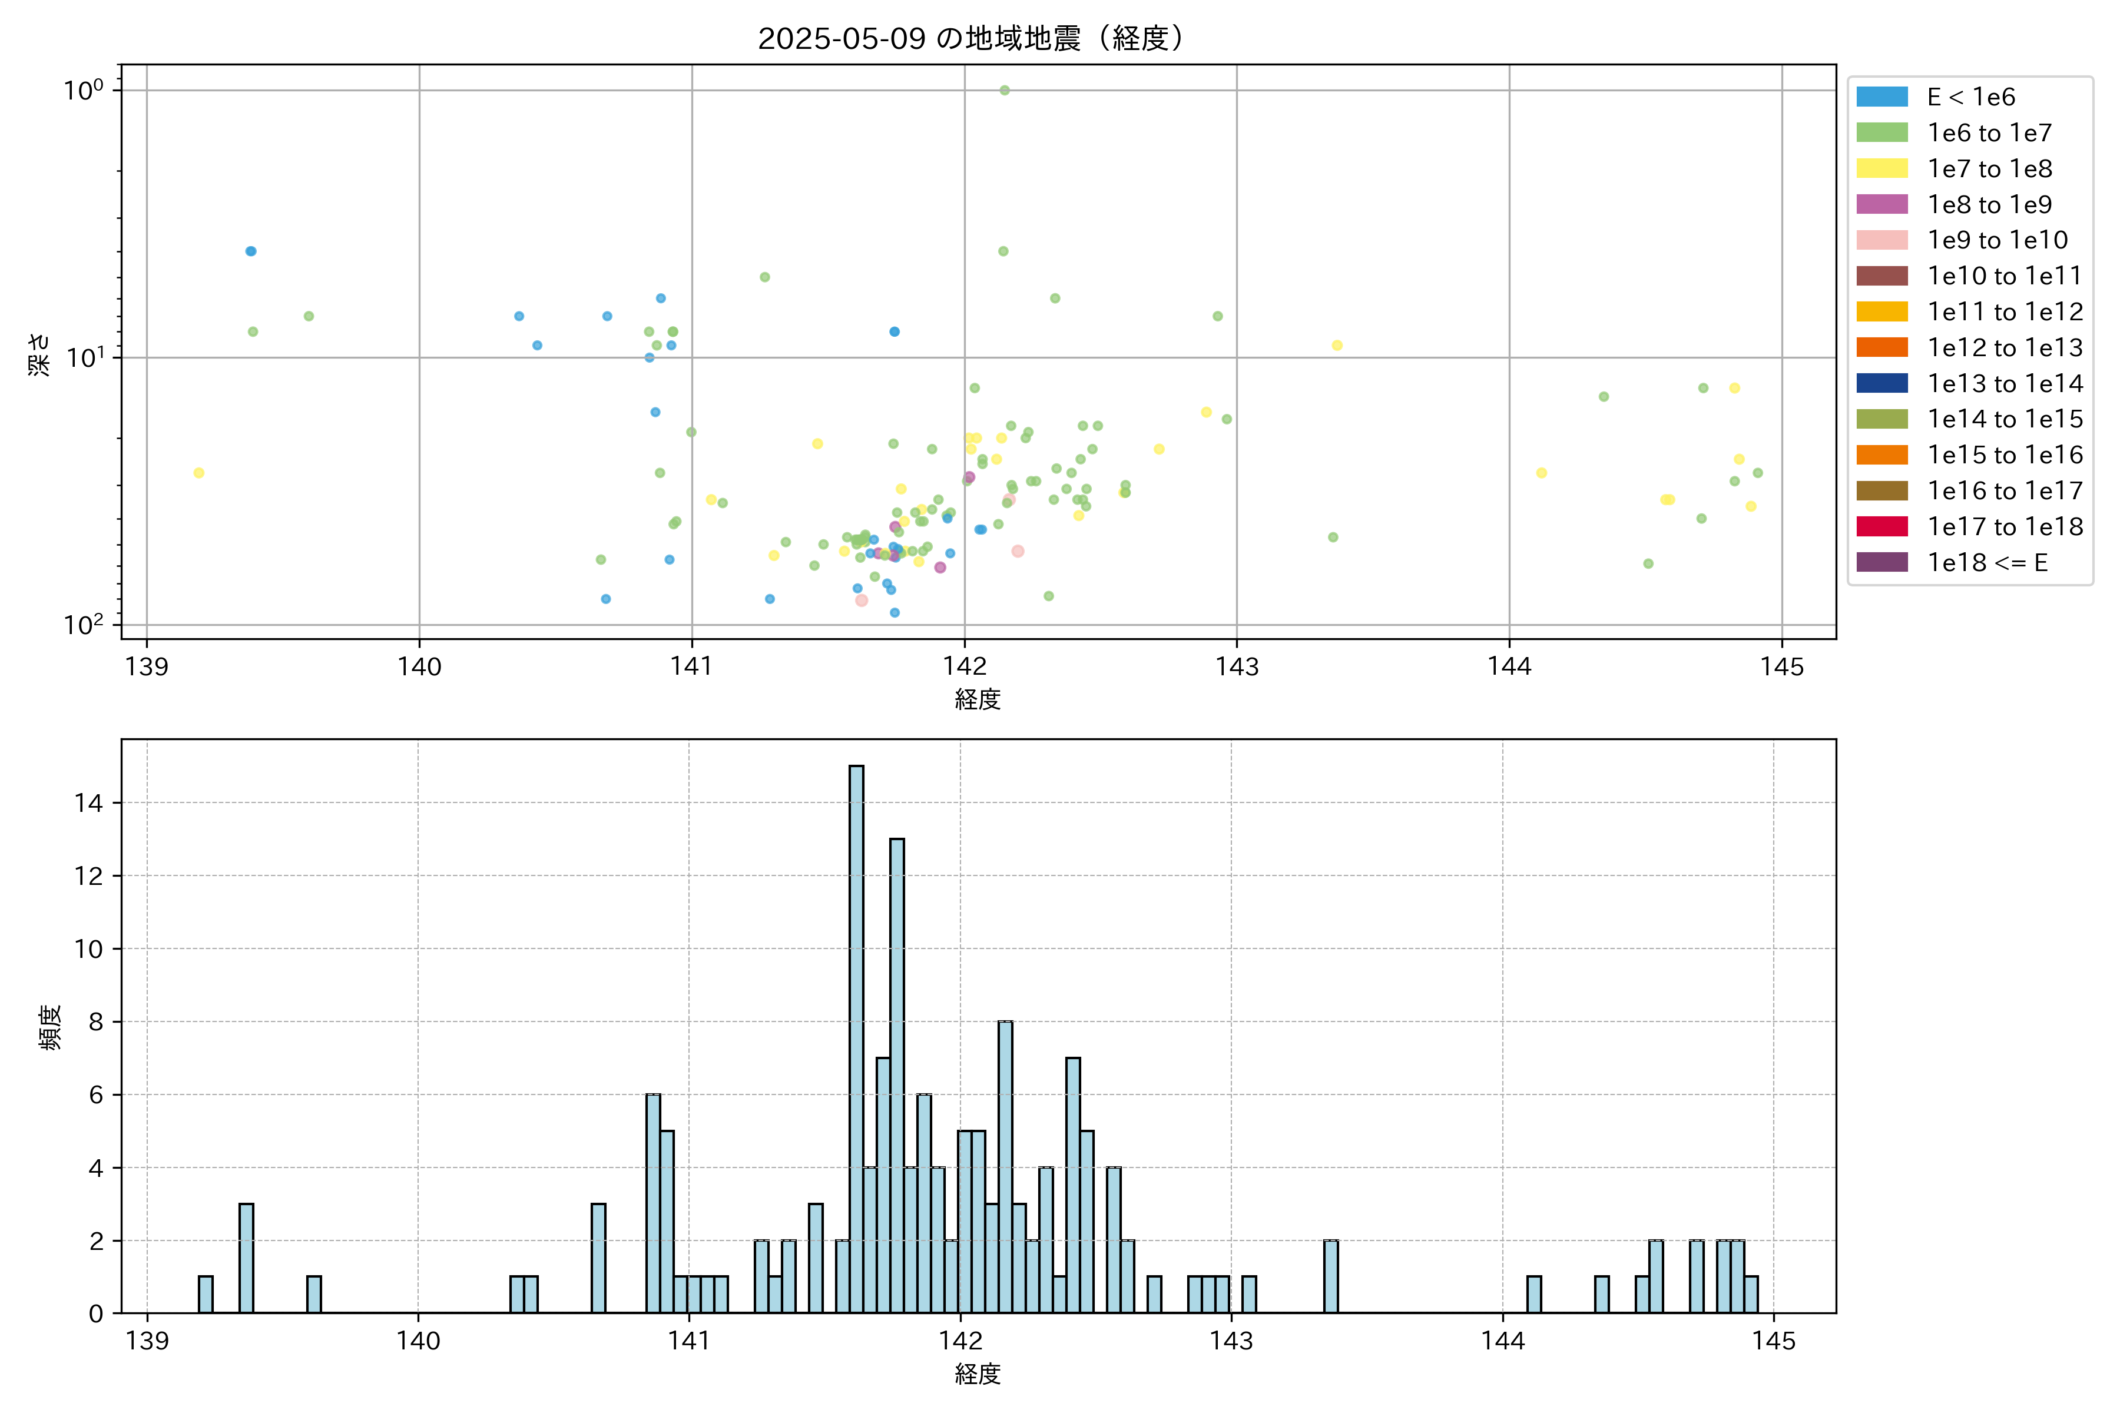Screen dimensions: 2120x1413
Task: Click the green scatter point at depth 10^0
Action: coord(1004,90)
